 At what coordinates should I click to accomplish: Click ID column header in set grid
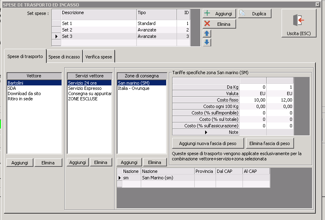pyautogui.click(x=183, y=15)
